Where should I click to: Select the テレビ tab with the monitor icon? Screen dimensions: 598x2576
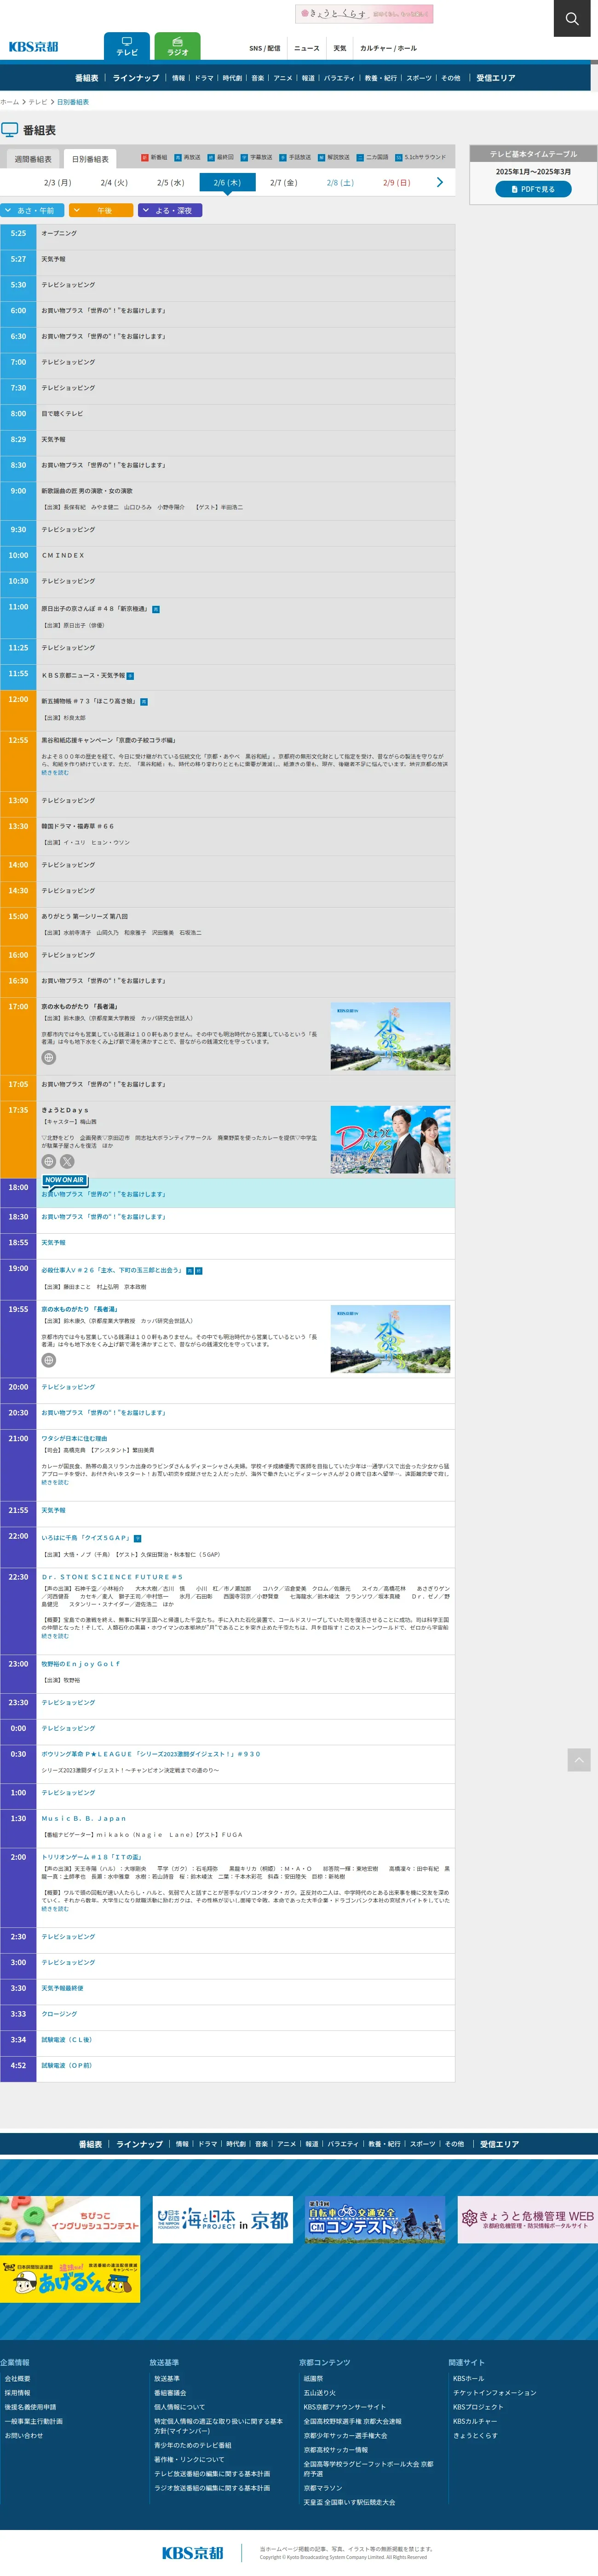point(127,46)
